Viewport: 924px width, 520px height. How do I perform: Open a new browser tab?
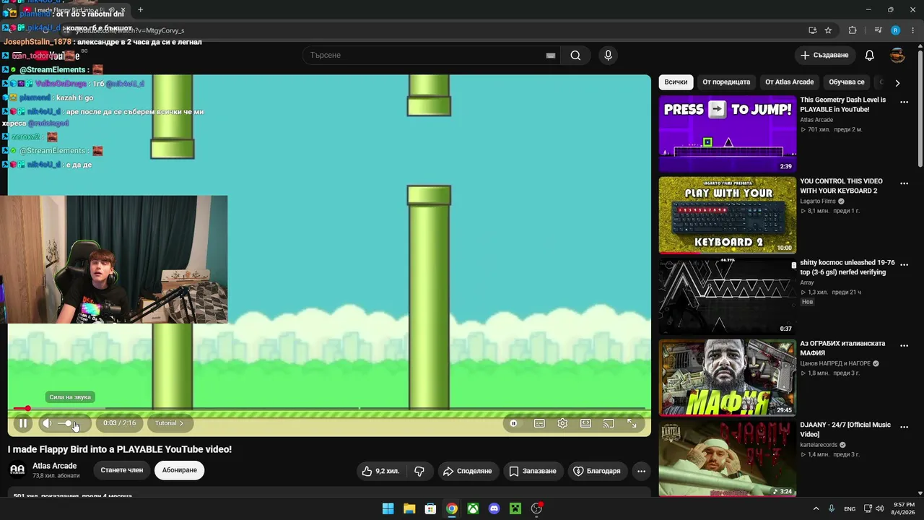tap(140, 9)
